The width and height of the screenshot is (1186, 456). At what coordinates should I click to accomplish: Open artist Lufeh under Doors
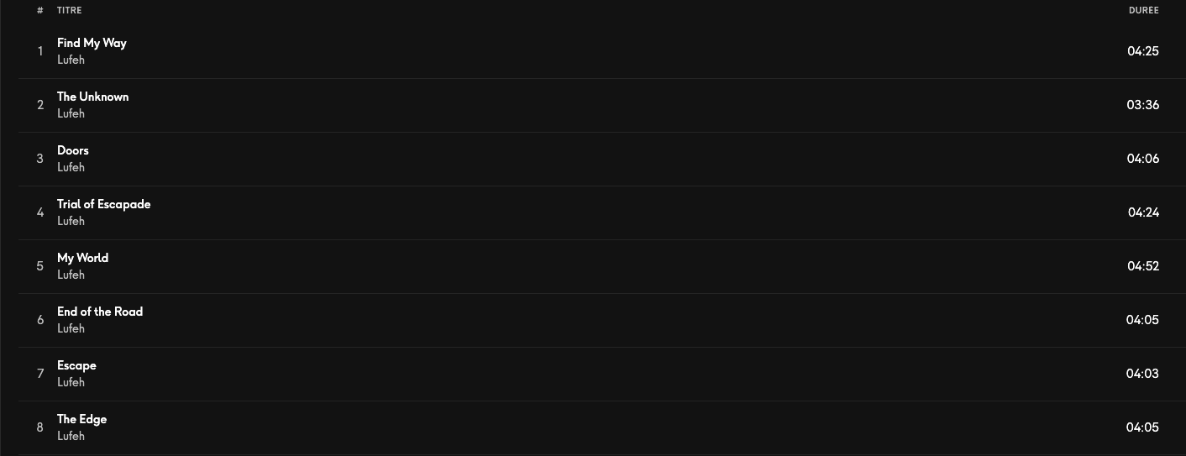point(71,167)
